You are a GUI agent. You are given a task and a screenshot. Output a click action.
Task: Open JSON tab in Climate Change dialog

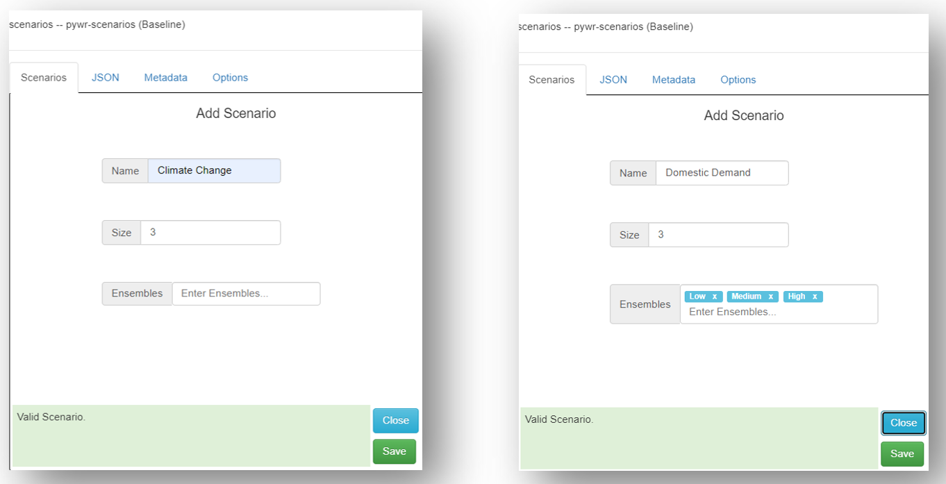tap(106, 78)
